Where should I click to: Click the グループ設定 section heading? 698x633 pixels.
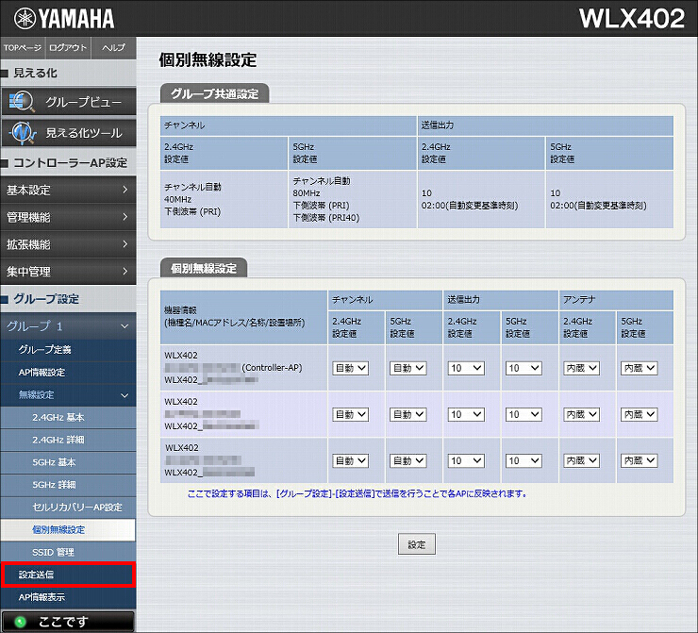pyautogui.click(x=46, y=299)
